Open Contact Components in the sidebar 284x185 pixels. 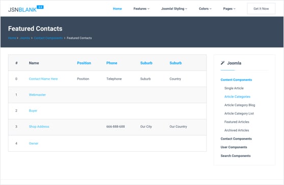[236, 138]
